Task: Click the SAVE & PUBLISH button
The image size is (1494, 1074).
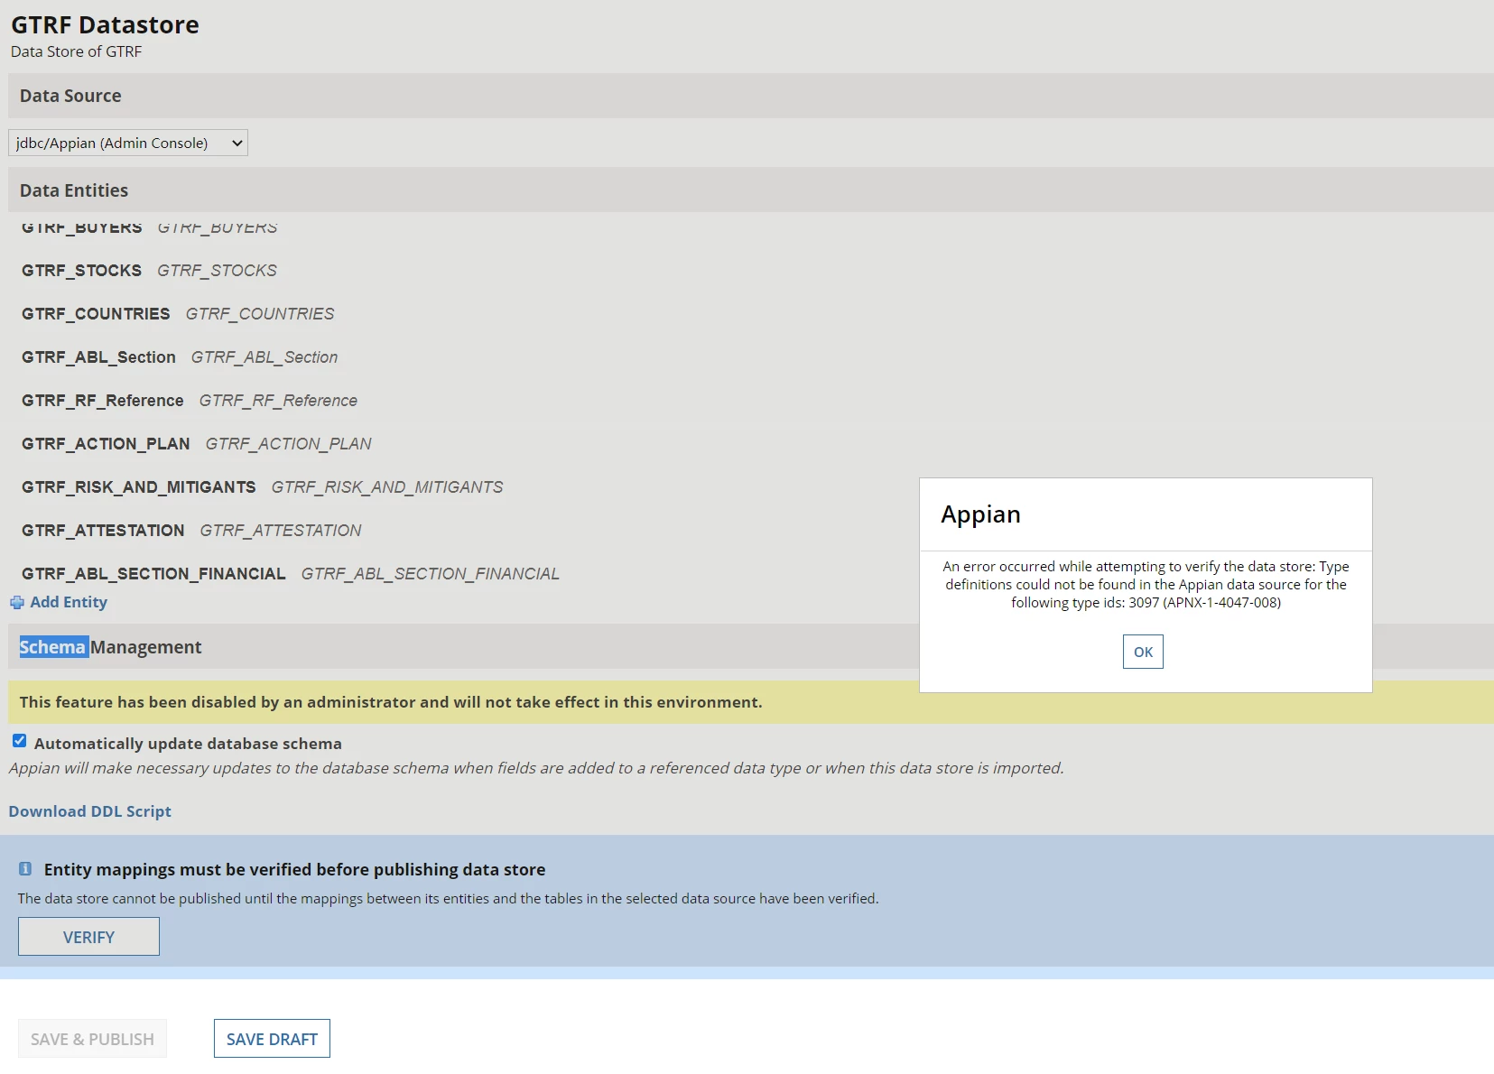Action: click(92, 1039)
